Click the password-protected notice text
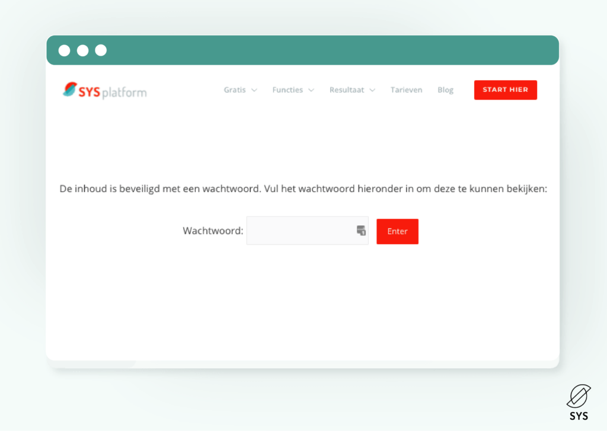Viewport: 607px width, 431px height. [303, 189]
